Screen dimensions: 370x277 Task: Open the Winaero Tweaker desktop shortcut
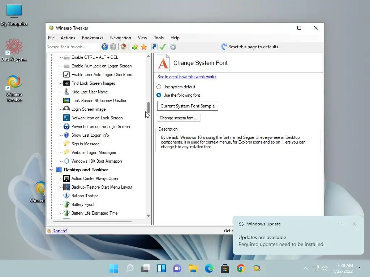tap(14, 89)
